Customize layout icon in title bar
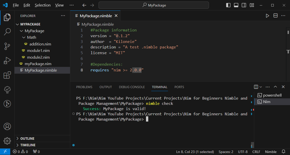 [252, 5]
